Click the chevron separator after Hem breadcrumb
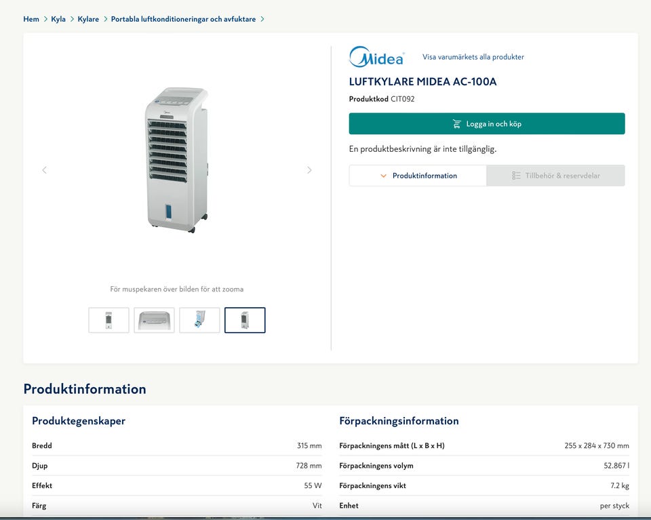This screenshot has width=651, height=520. coord(45,19)
